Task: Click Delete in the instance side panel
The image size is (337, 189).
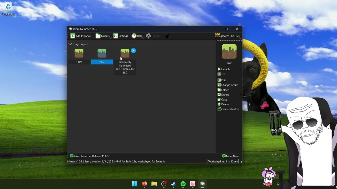Action: click(x=223, y=104)
